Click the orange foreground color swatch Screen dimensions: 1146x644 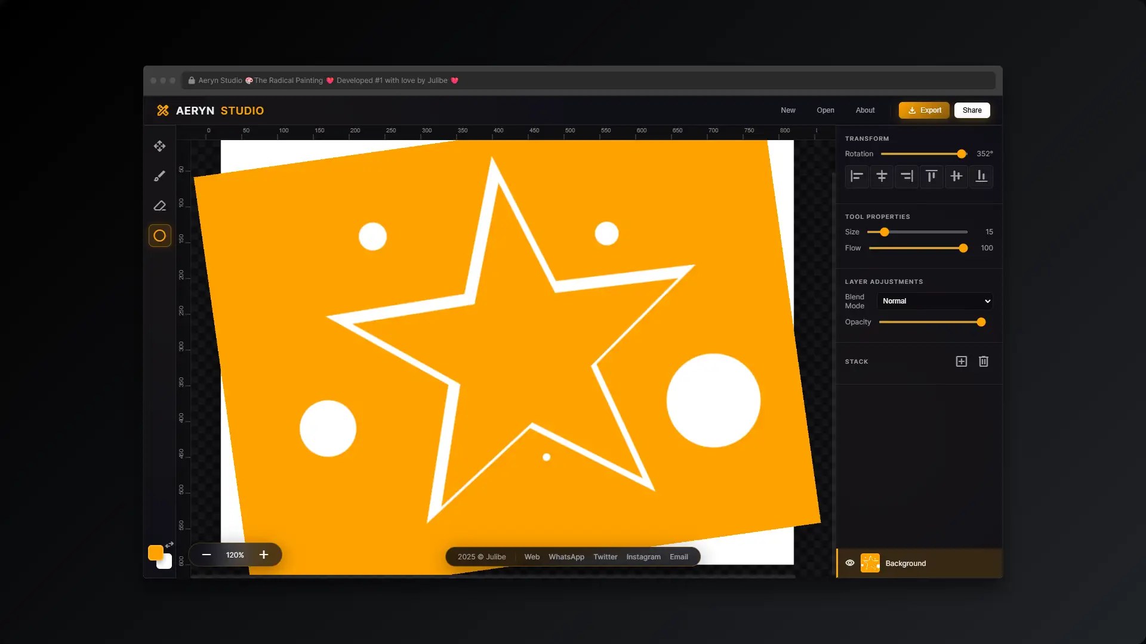tap(155, 552)
